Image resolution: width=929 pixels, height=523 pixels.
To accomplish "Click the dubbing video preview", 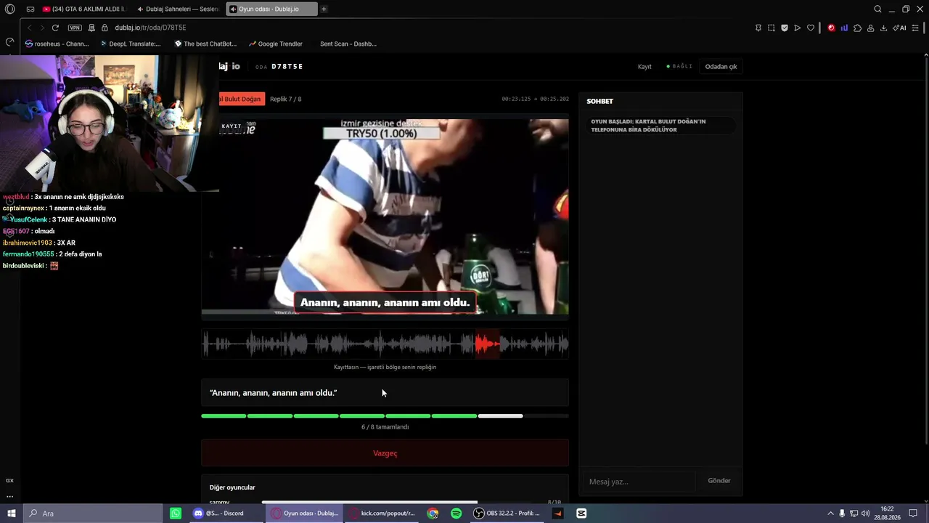I will 385,216.
